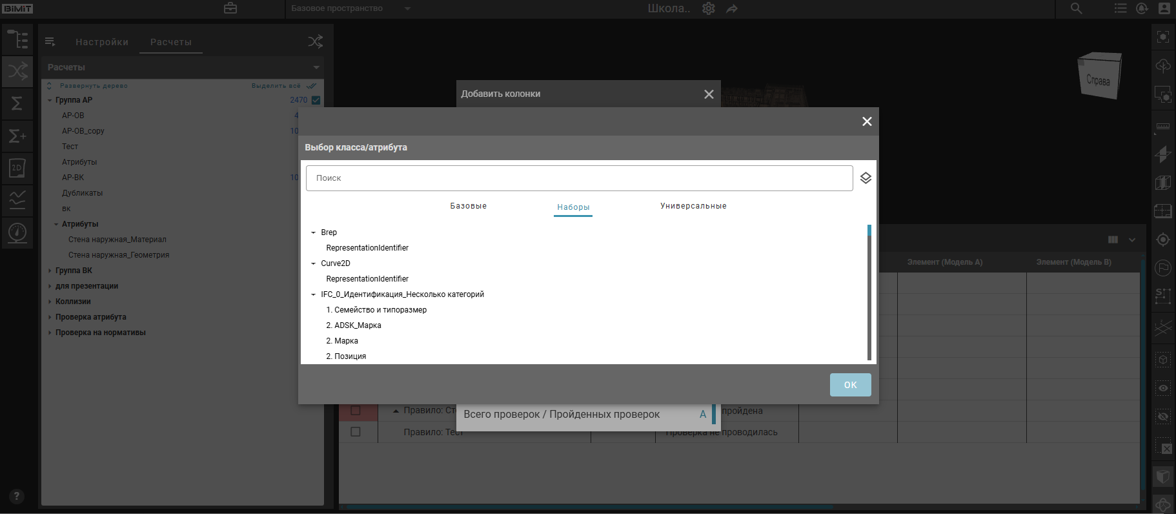
Task: Open the 2D drawings panel icon
Action: click(17, 168)
